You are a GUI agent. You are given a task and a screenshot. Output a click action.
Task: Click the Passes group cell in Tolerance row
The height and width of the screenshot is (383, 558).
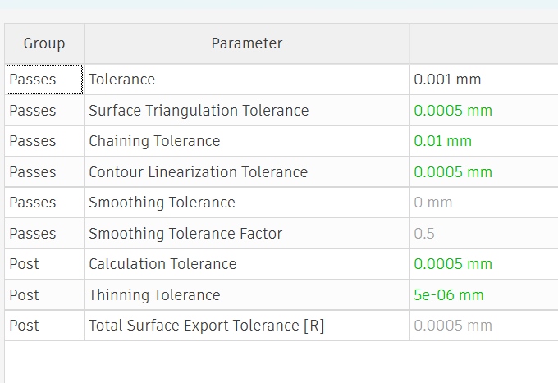33,80
